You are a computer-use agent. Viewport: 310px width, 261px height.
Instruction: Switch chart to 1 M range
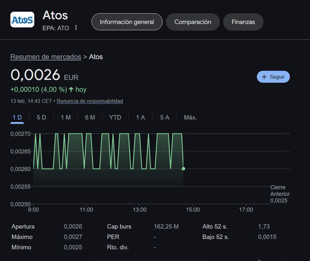click(66, 118)
